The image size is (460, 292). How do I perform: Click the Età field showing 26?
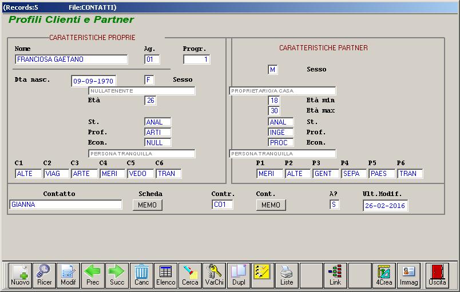(x=150, y=101)
